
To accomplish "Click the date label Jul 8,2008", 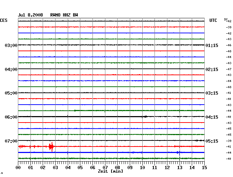I will pyautogui.click(x=30, y=15).
